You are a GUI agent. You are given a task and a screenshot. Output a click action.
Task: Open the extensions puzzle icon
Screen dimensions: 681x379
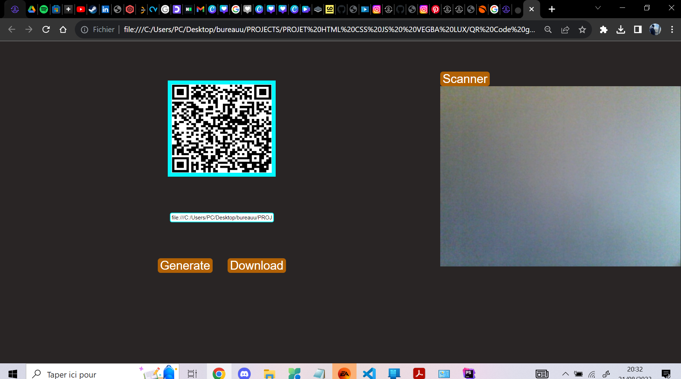pyautogui.click(x=604, y=30)
